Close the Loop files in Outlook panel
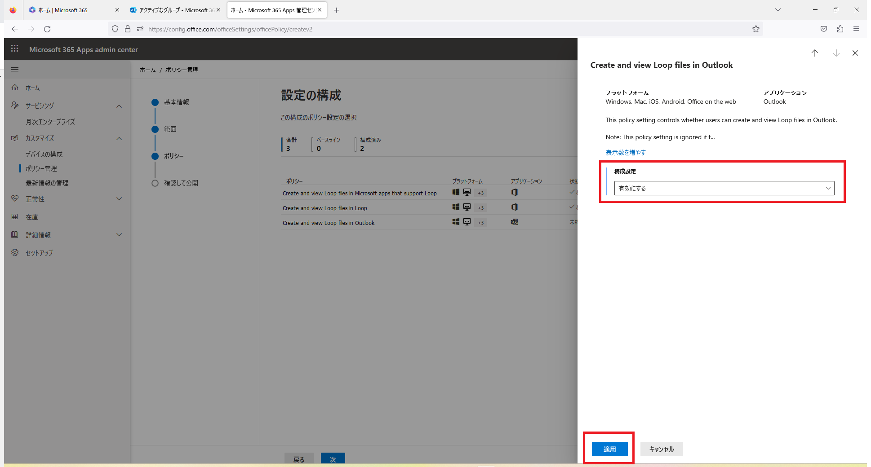Screen dimensions: 871x467 [x=855, y=53]
